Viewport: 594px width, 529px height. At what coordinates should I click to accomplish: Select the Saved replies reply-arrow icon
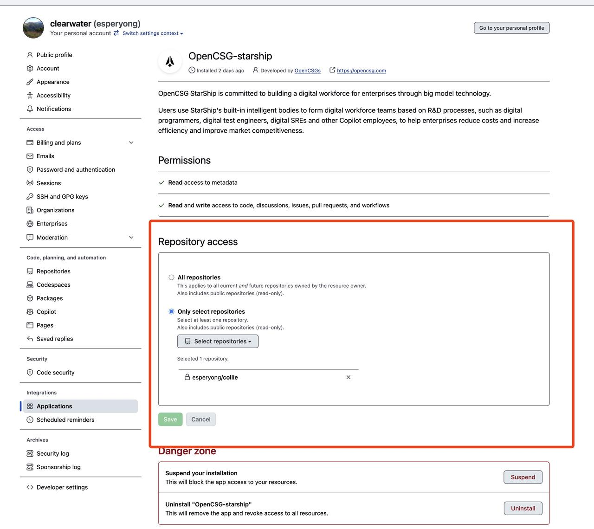tap(30, 339)
